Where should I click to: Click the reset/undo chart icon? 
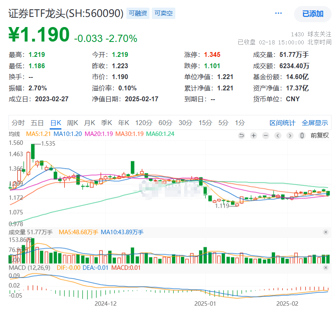pyautogui.click(x=242, y=136)
